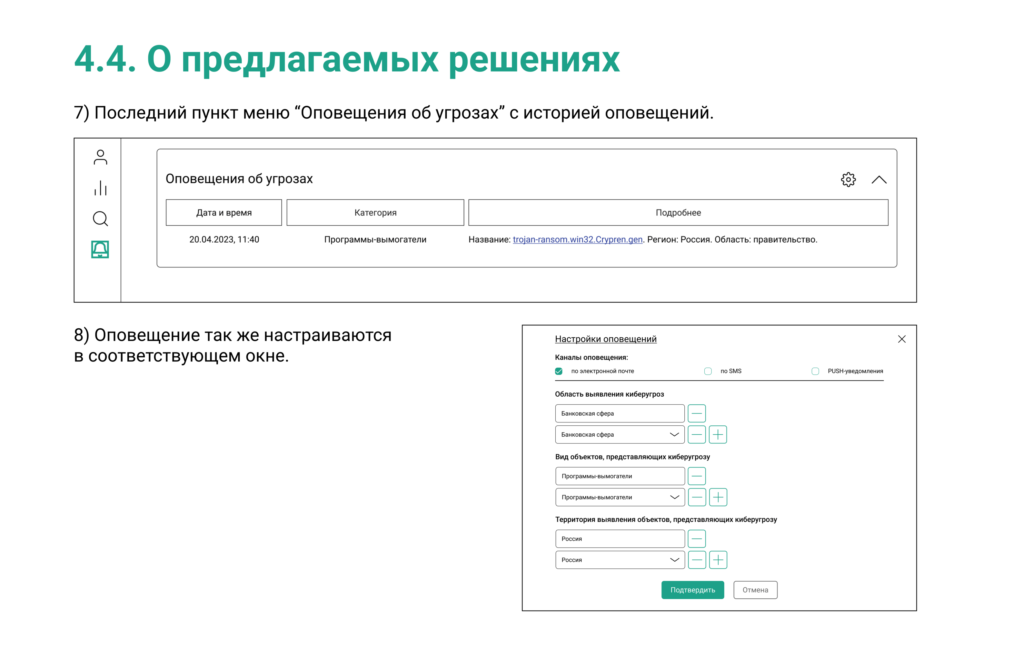The height and width of the screenshot is (648, 1032).
Task: Close the notification settings dialog
Action: [902, 339]
